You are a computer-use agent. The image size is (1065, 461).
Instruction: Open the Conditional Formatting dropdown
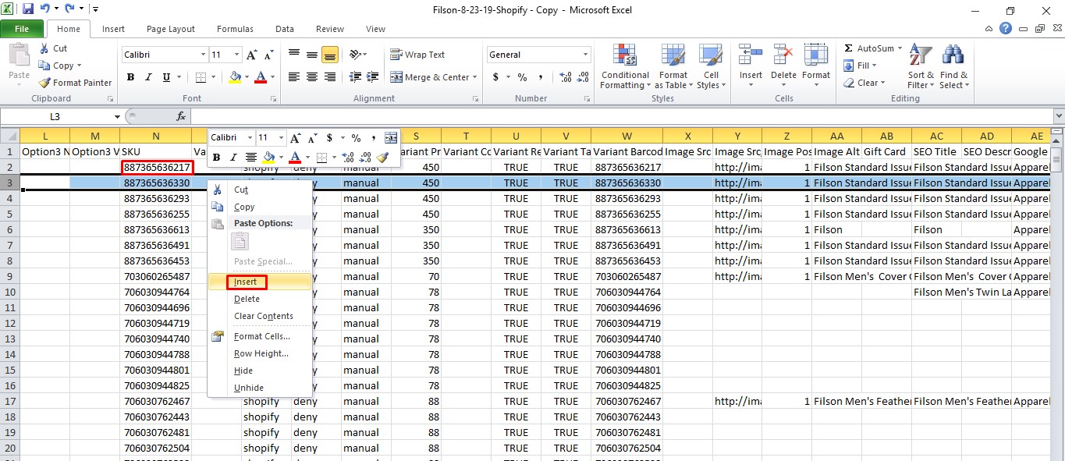pyautogui.click(x=625, y=67)
